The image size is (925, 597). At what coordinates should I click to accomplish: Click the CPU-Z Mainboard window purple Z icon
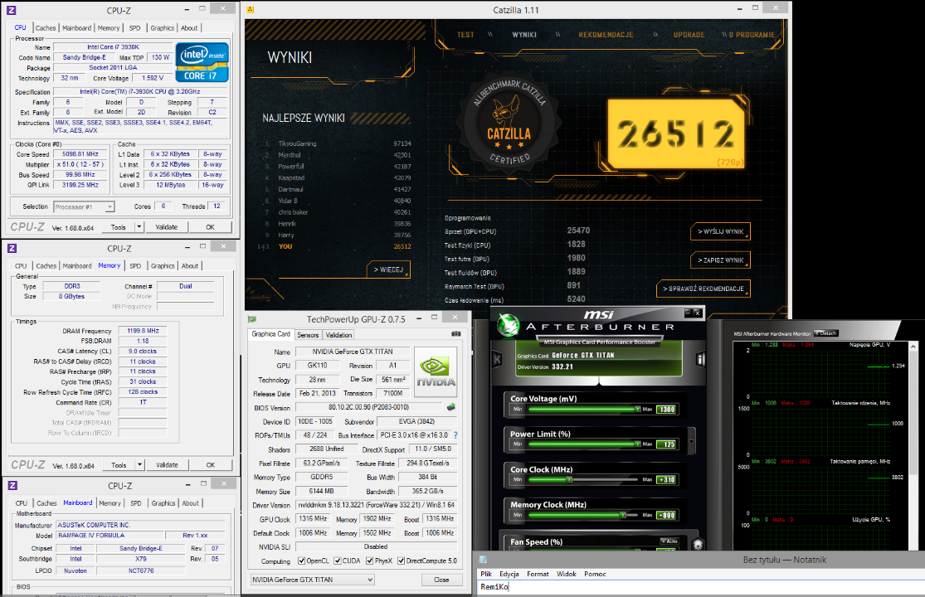click(x=12, y=486)
